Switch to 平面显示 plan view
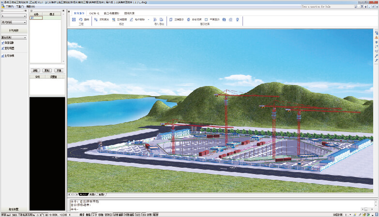Screen dimensions: 379x217 (212, 19)
